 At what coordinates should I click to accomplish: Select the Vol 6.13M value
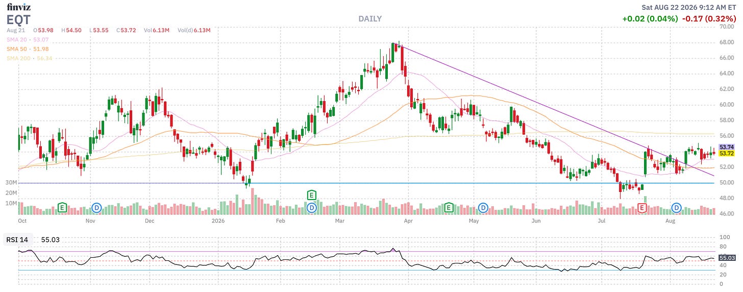(157, 30)
